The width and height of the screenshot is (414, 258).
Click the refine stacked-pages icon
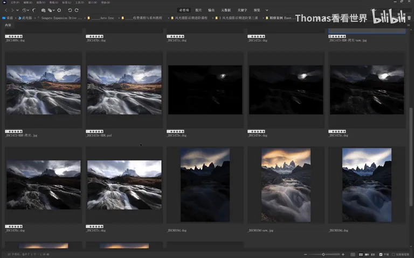pyautogui.click(x=50, y=10)
